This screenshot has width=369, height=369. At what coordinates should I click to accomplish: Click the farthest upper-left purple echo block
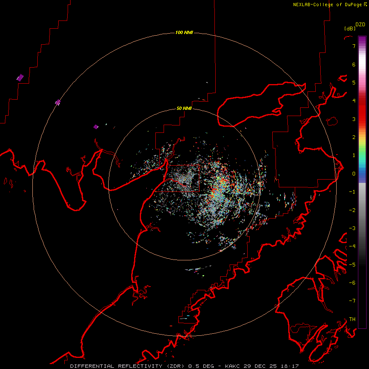click(20, 77)
